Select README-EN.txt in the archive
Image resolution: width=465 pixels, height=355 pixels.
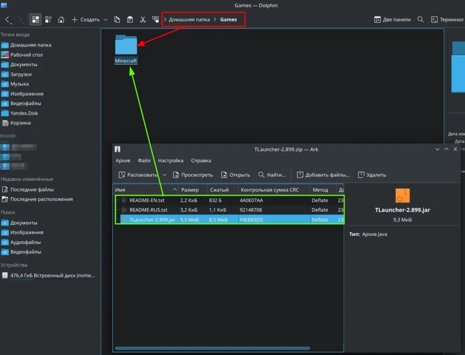(229, 200)
